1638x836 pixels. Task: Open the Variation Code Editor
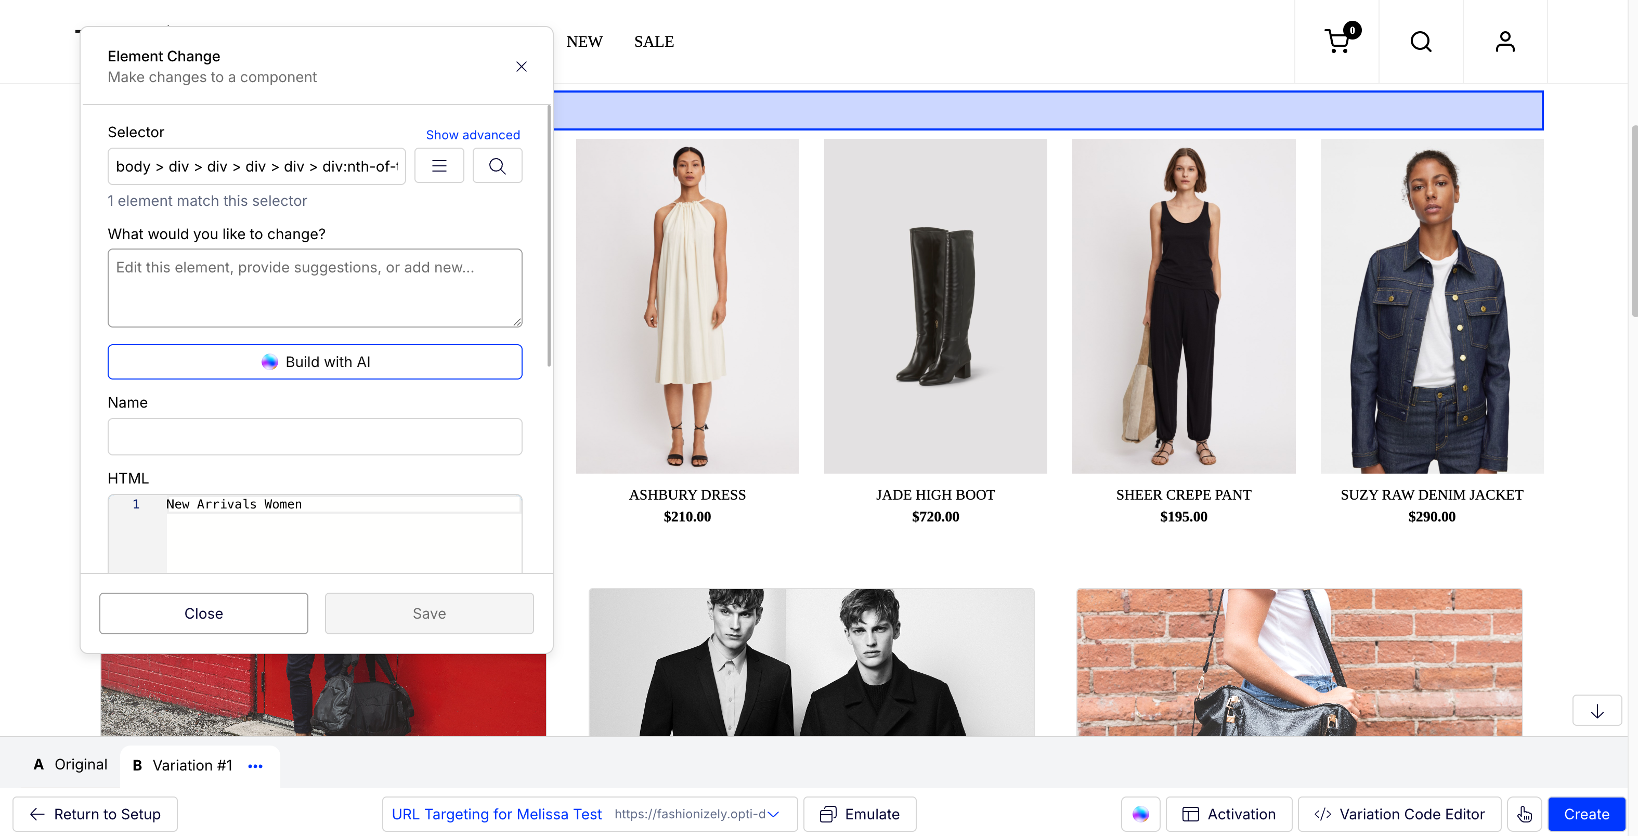click(1399, 814)
